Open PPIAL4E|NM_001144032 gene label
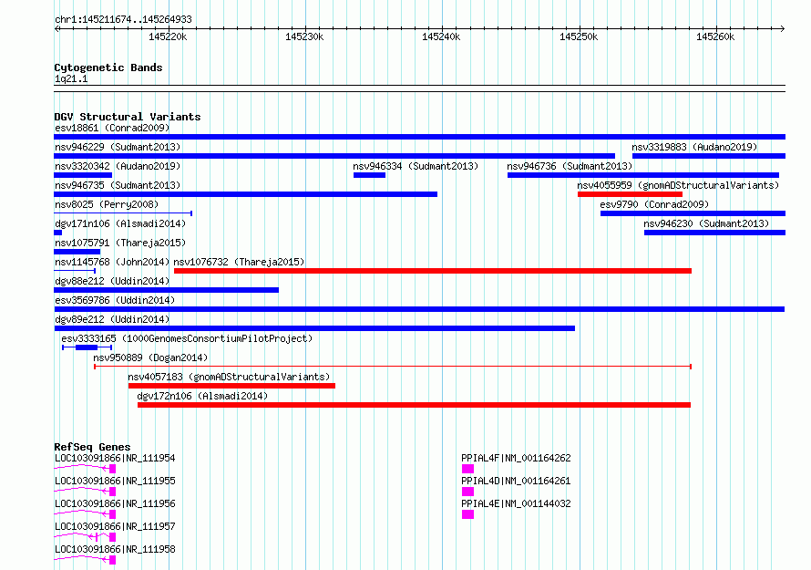Image resolution: width=811 pixels, height=570 pixels. coord(516,503)
